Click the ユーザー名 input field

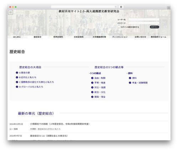click(x=144, y=19)
